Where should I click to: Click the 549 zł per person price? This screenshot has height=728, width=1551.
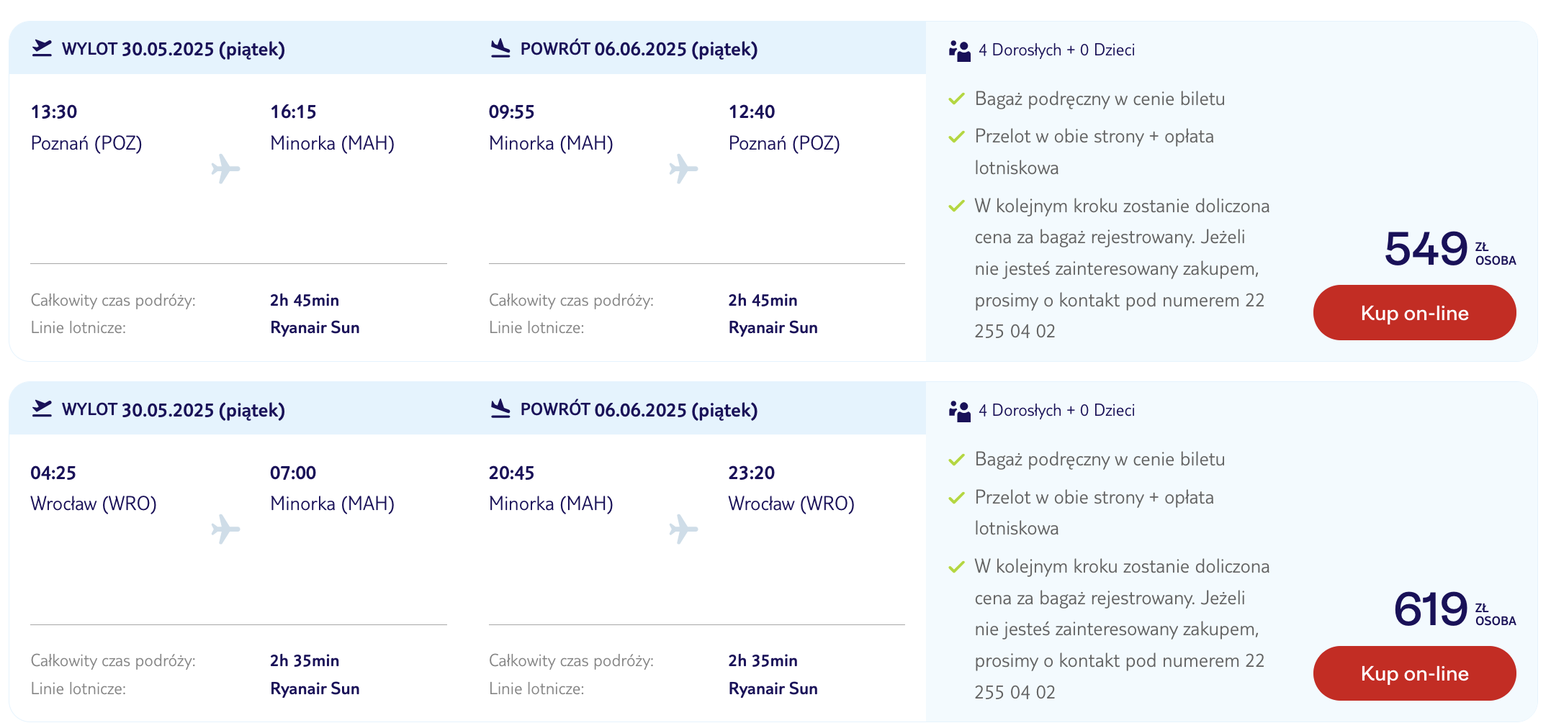[1450, 248]
